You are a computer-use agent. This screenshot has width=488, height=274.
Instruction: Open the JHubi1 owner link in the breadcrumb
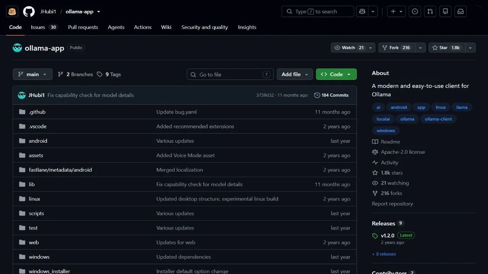pyautogui.click(x=48, y=11)
